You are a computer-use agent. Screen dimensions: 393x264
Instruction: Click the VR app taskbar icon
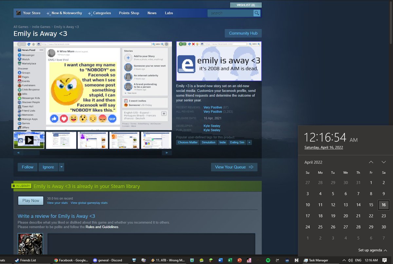pos(287,260)
